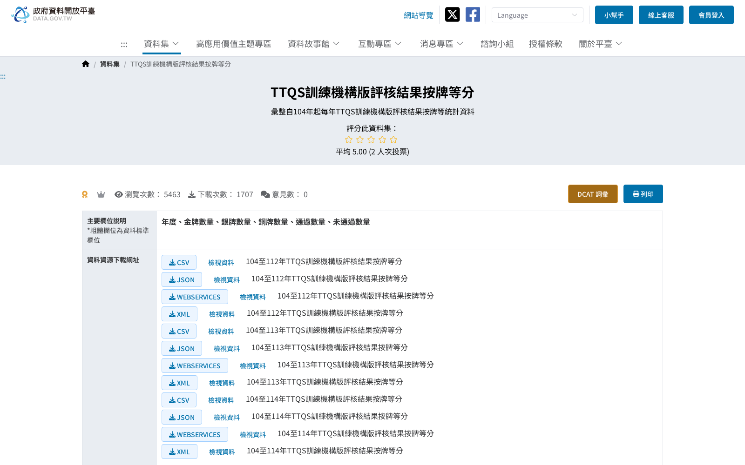Click the orange medal badge icon
Screen dimensions: 745x465
[85, 194]
